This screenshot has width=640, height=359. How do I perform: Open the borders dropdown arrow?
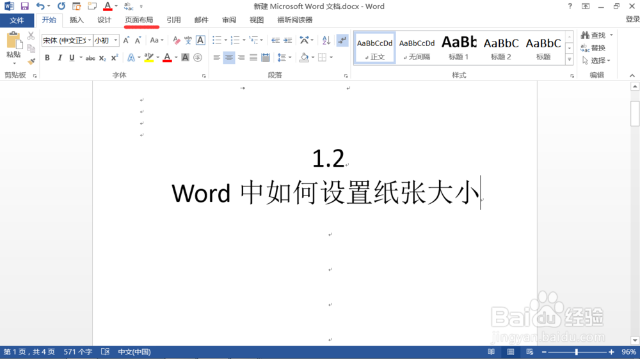click(331, 57)
